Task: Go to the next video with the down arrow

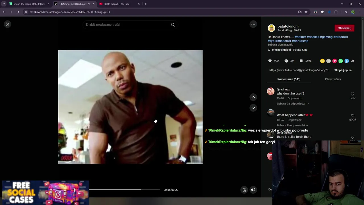Action: click(253, 108)
